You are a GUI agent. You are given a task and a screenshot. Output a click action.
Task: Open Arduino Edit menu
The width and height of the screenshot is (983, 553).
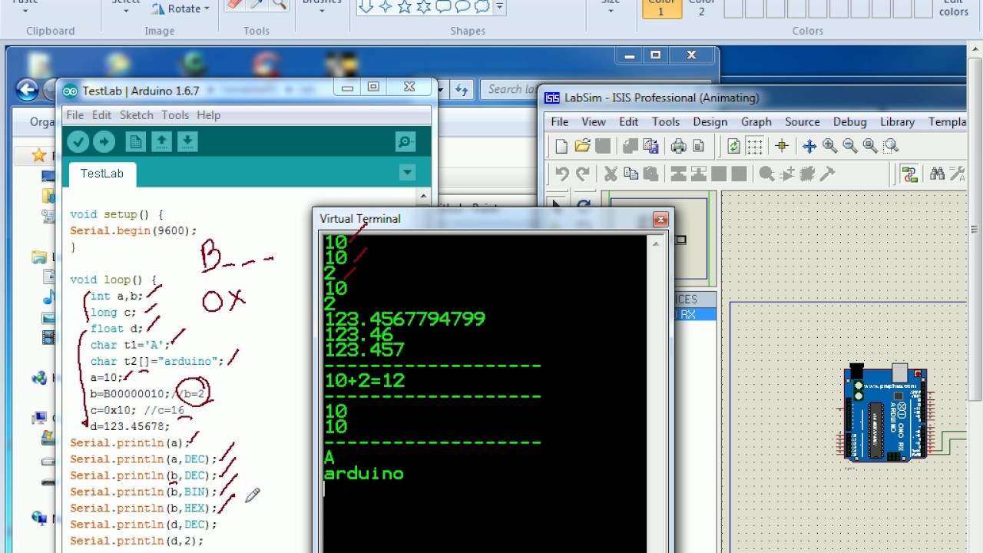coord(101,115)
